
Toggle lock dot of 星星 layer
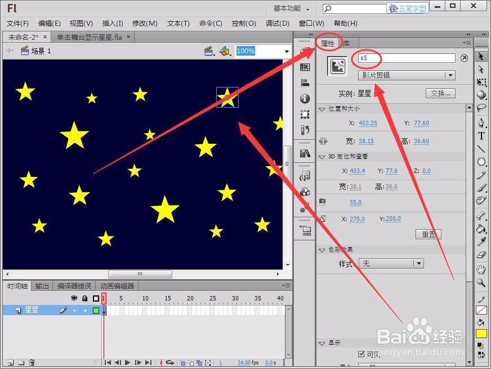click(85, 310)
